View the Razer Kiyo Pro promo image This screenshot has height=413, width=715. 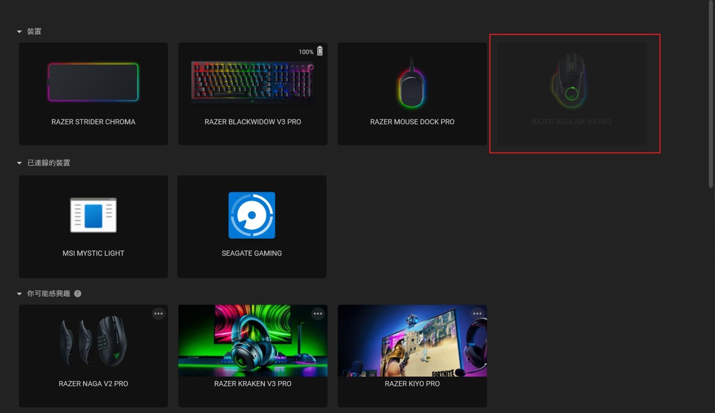[x=412, y=341]
